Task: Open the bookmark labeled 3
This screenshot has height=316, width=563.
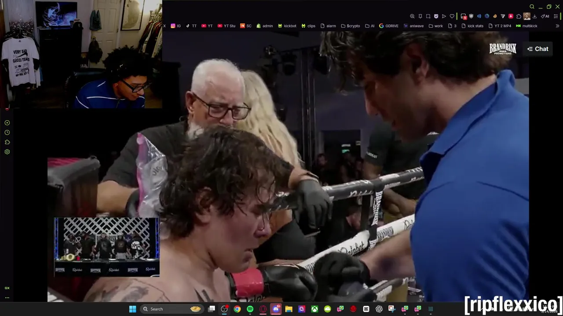Action: pyautogui.click(x=452, y=26)
